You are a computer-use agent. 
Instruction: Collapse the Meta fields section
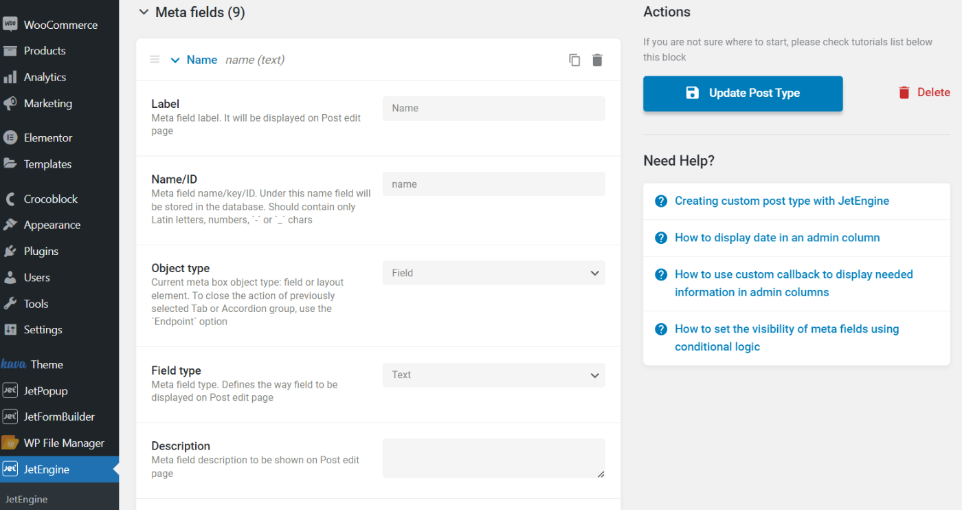pyautogui.click(x=144, y=12)
